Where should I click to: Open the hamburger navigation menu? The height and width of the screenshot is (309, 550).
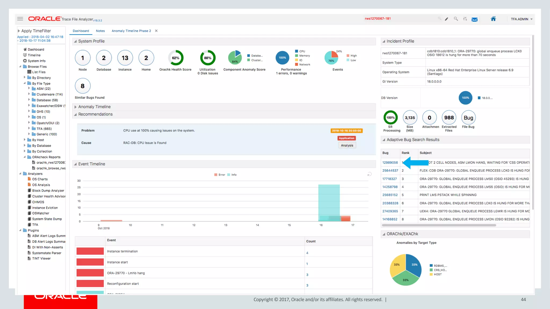(20, 19)
